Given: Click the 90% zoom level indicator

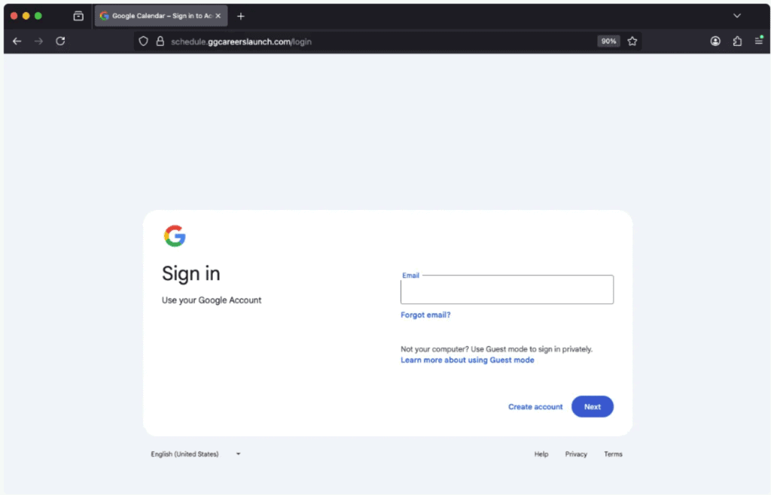Looking at the screenshot, I should [608, 41].
